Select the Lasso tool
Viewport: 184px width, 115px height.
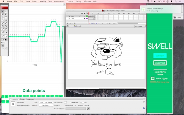pos(6,14)
